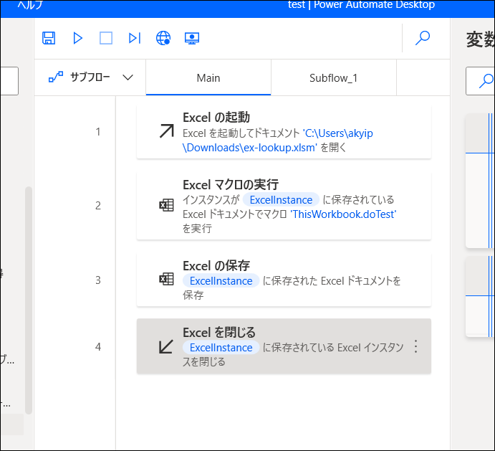Click the actions pane search field
The width and height of the screenshot is (495, 451).
click(x=9, y=81)
